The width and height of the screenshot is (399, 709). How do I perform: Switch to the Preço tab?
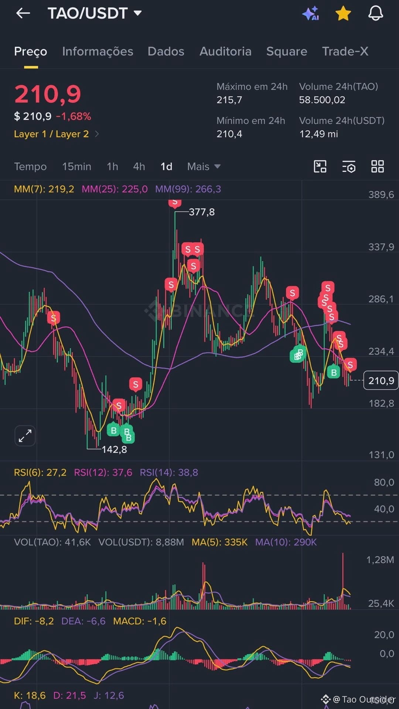(x=30, y=51)
